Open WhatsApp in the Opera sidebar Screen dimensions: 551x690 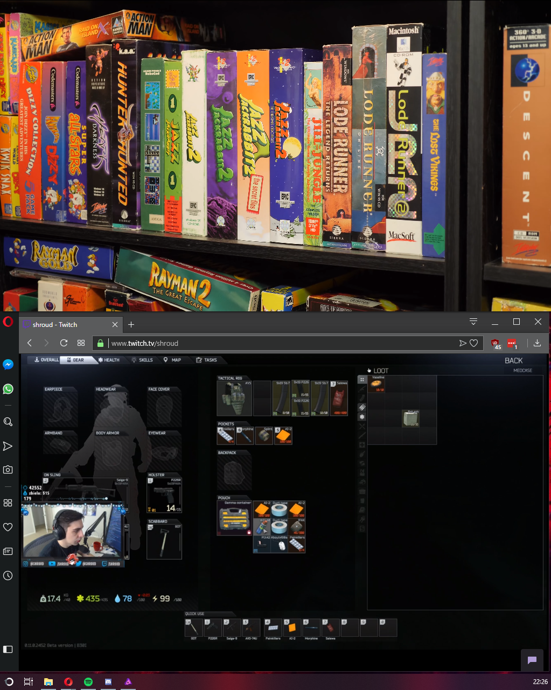(x=8, y=389)
